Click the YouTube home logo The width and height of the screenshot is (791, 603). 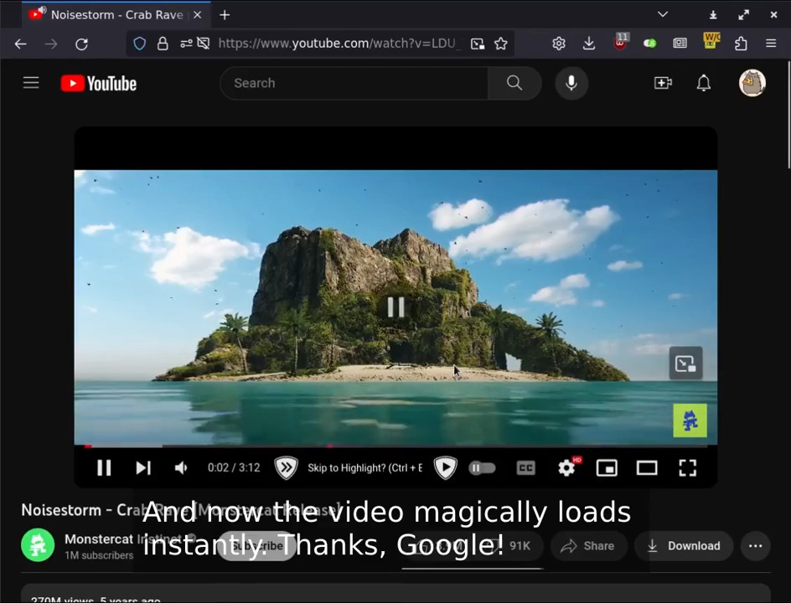click(x=99, y=83)
